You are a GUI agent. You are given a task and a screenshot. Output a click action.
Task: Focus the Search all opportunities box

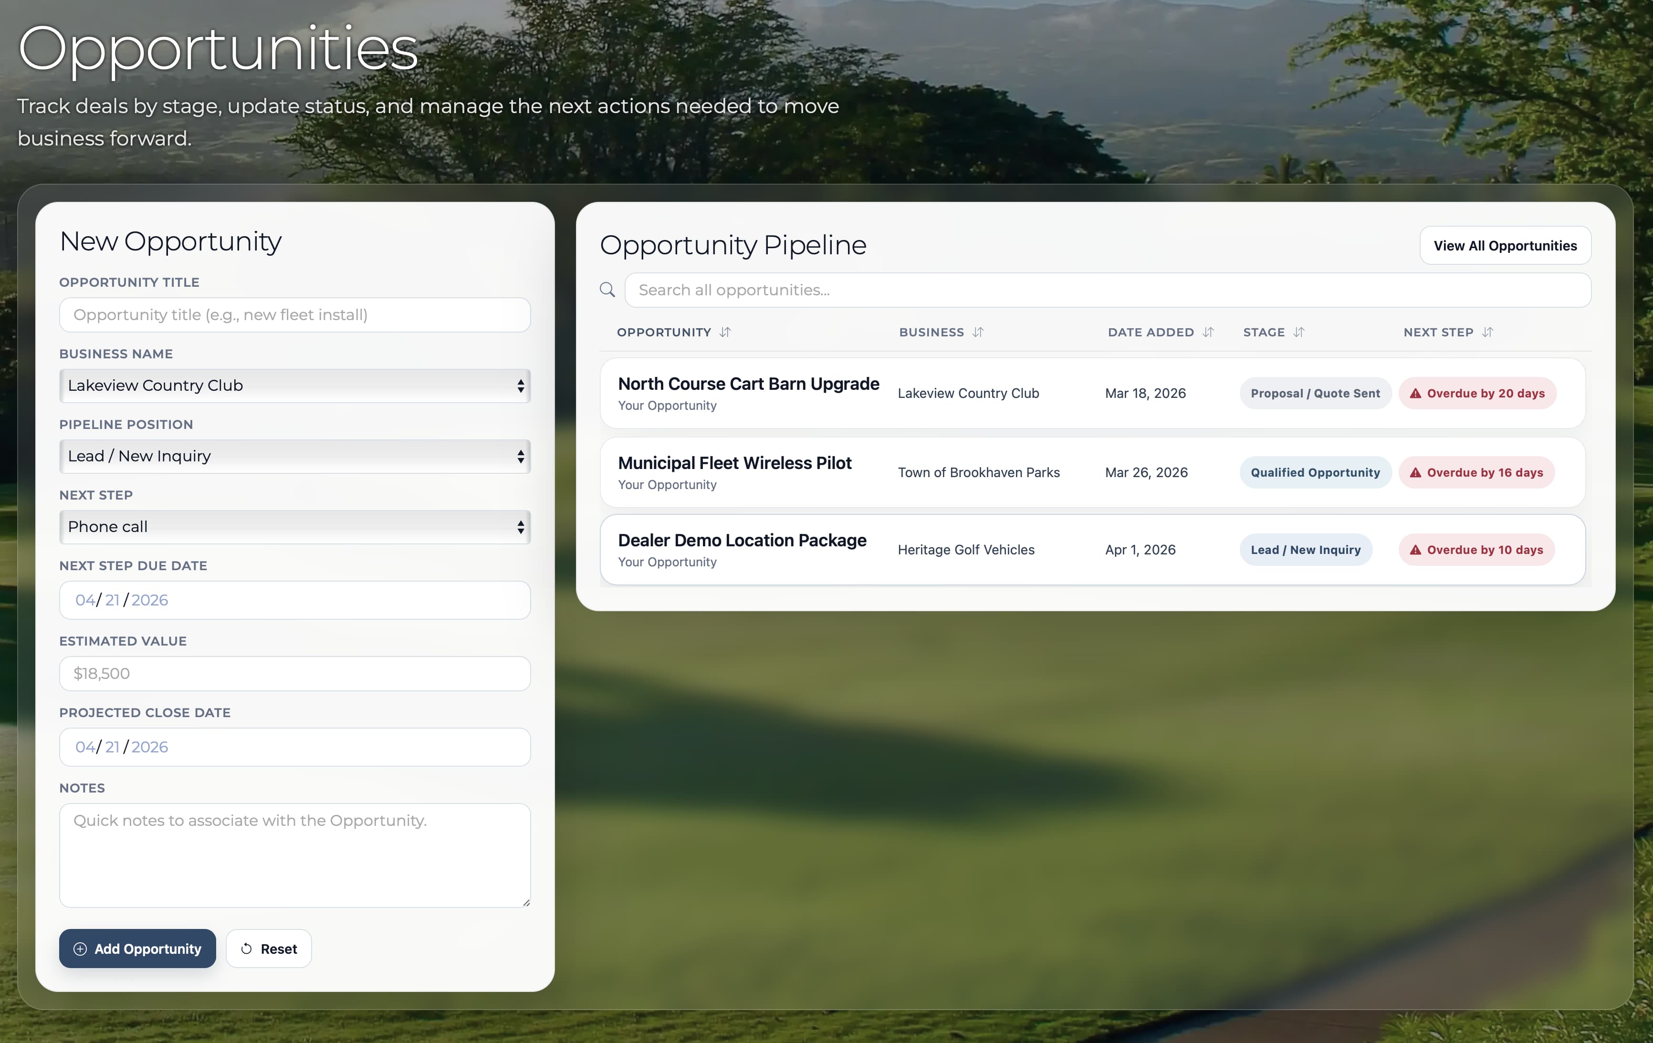[1107, 290]
